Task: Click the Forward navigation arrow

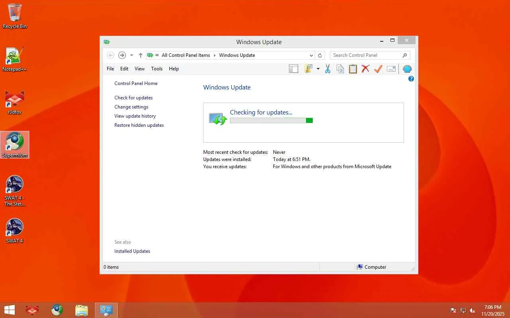Action: 122,55
